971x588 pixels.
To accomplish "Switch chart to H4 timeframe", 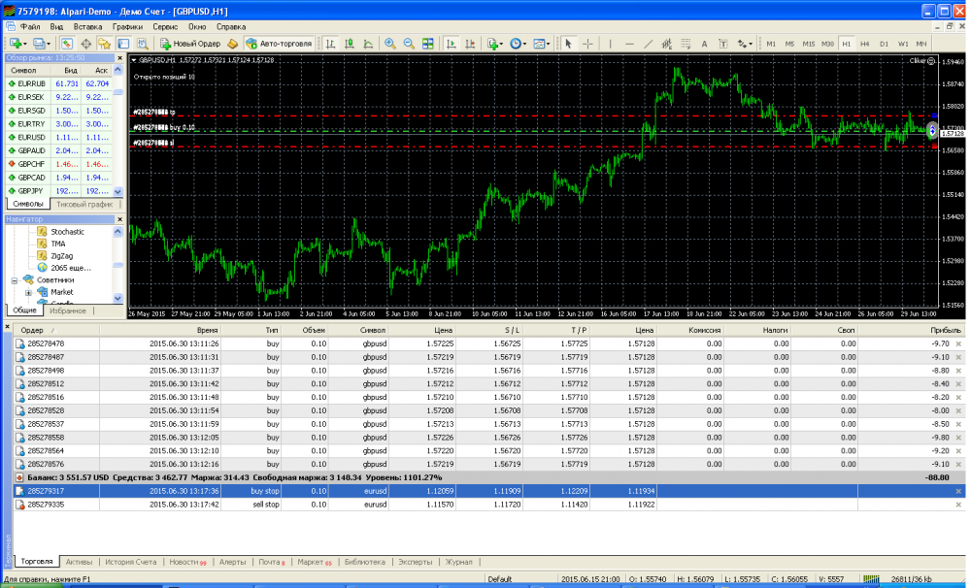I will (x=864, y=44).
